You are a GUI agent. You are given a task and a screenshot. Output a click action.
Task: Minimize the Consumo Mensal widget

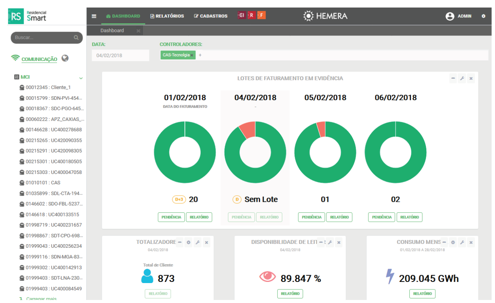click(x=444, y=242)
